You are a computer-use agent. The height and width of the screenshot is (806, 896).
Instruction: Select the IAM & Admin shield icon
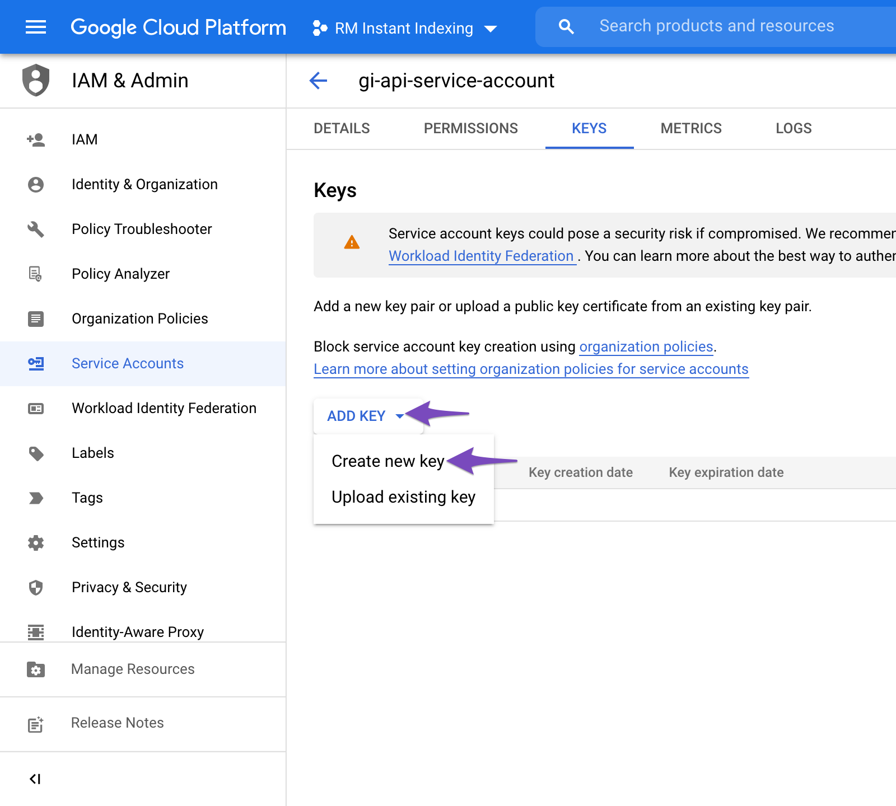coord(36,81)
